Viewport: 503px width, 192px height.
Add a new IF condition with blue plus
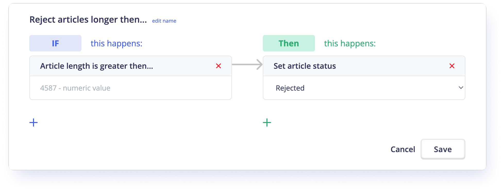pyautogui.click(x=33, y=123)
